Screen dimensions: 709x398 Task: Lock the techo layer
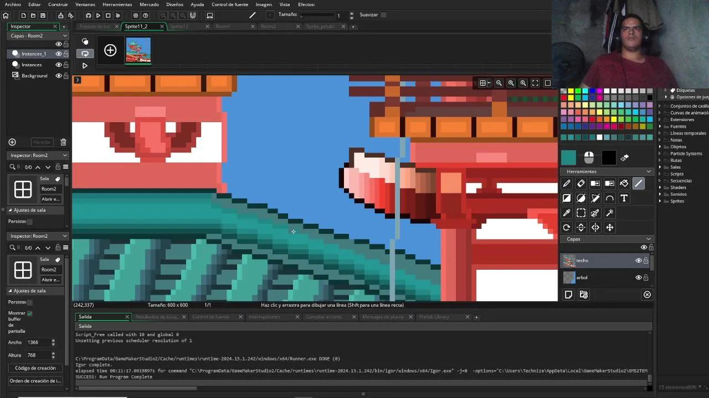(x=646, y=260)
